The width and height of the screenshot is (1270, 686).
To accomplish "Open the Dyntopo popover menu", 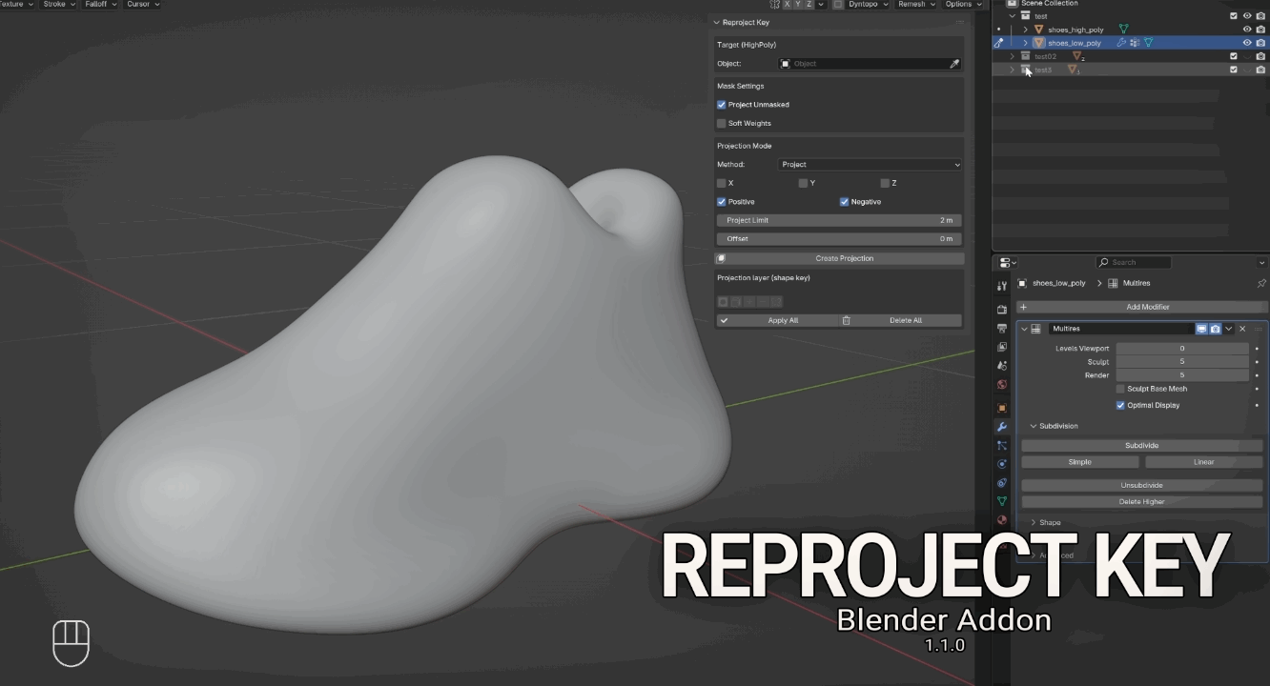I will [869, 5].
